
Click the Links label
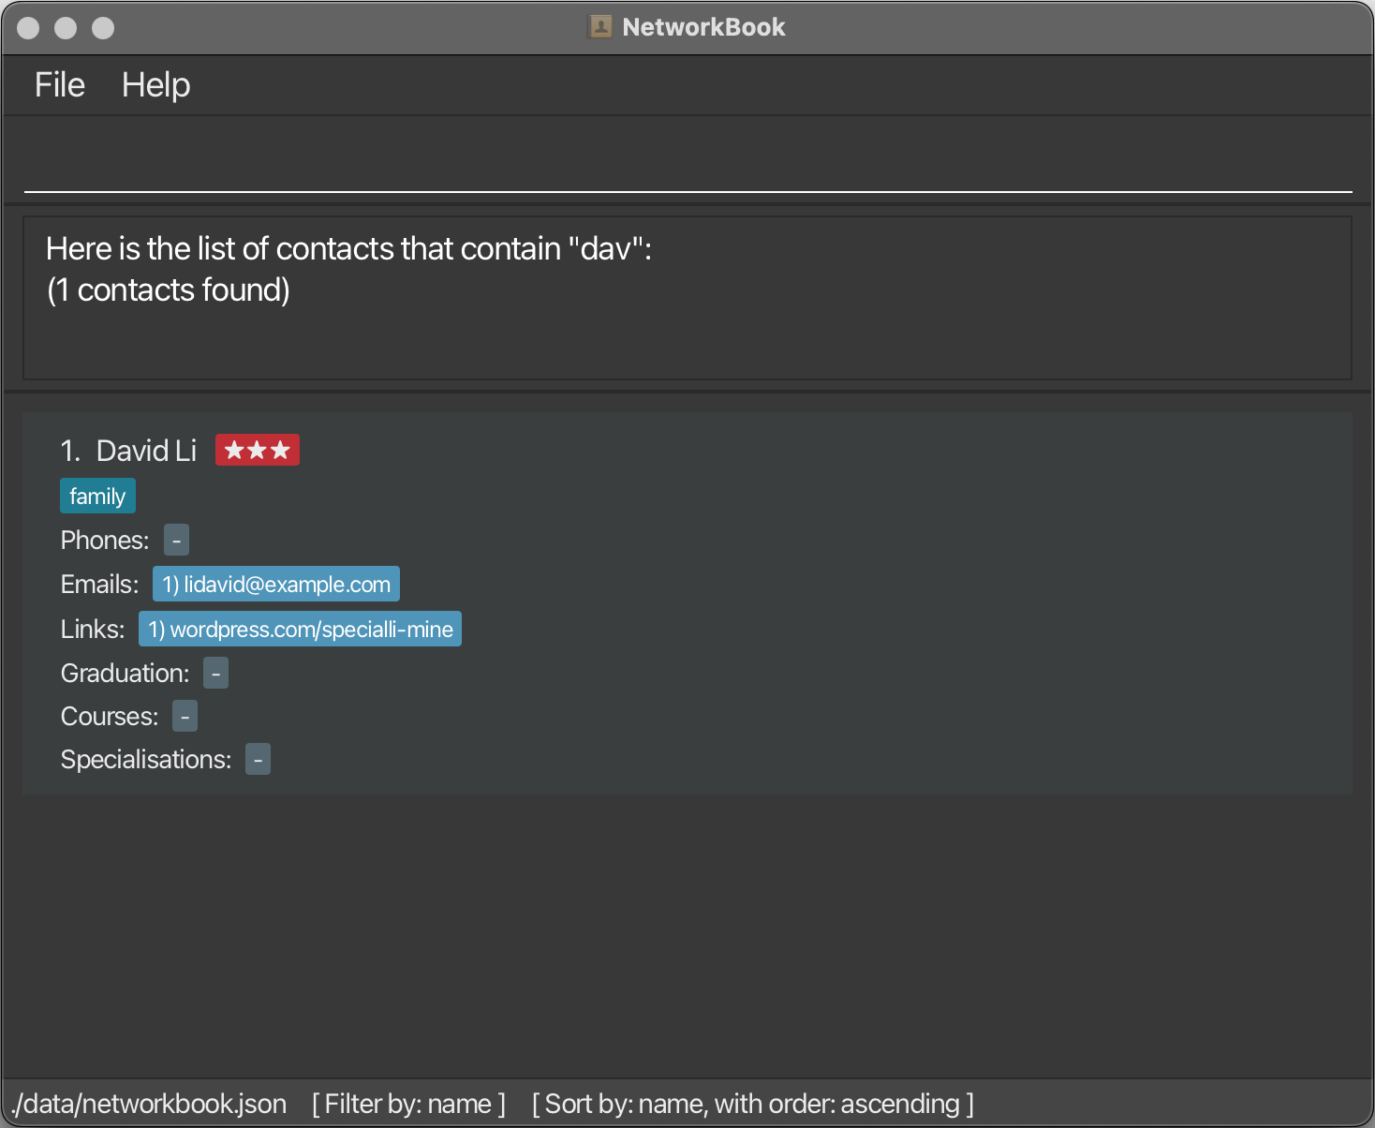pyautogui.click(x=93, y=630)
